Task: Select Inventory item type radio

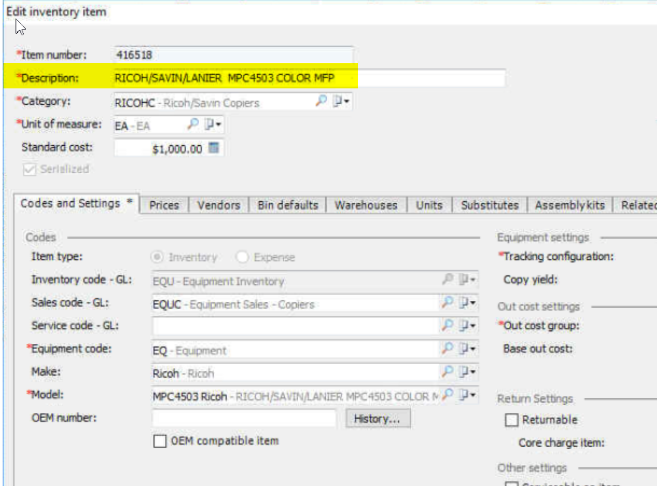Action: 157,257
